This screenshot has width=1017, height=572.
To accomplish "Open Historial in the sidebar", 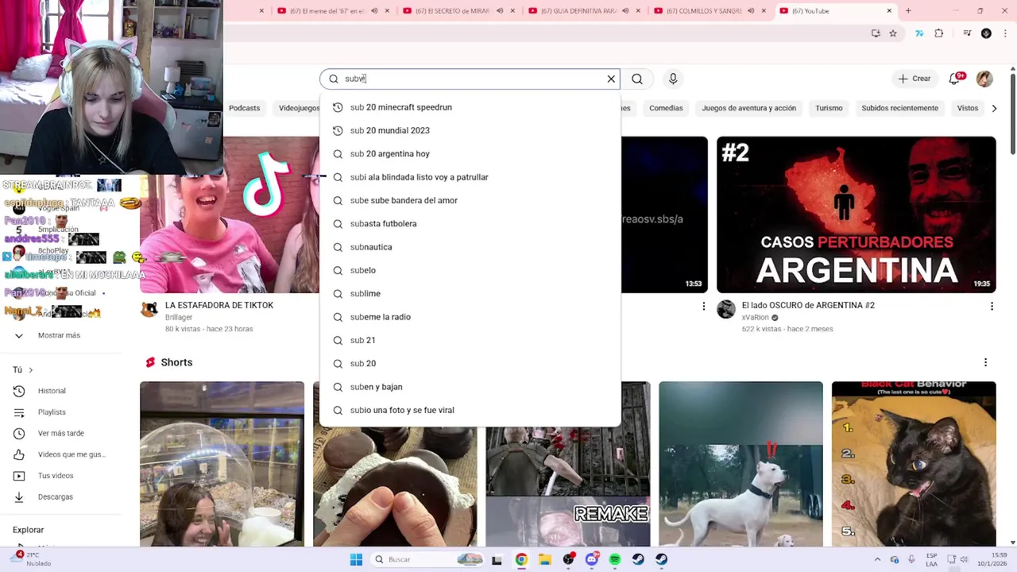I will (52, 391).
